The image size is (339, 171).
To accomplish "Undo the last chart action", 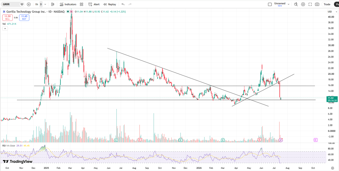I will pyautogui.click(x=123, y=4).
